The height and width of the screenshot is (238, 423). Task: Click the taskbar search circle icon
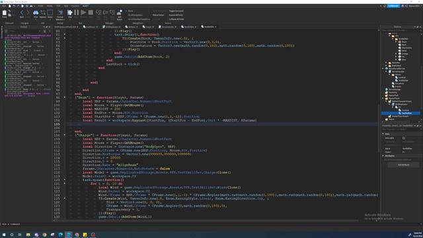[x=12, y=235]
